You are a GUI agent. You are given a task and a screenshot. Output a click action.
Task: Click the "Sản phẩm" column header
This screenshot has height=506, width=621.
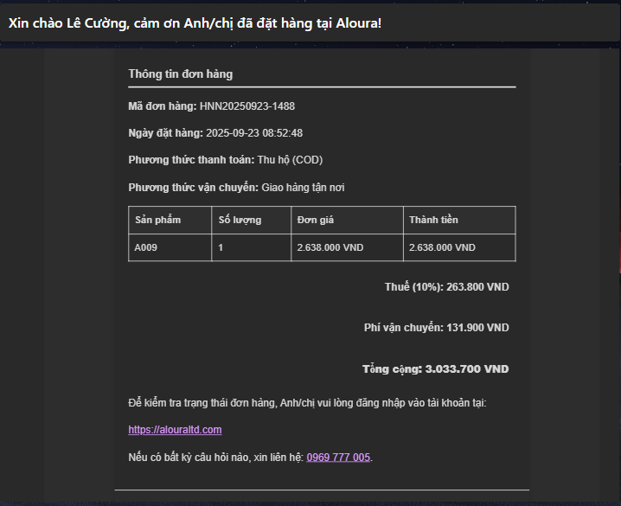click(x=157, y=220)
